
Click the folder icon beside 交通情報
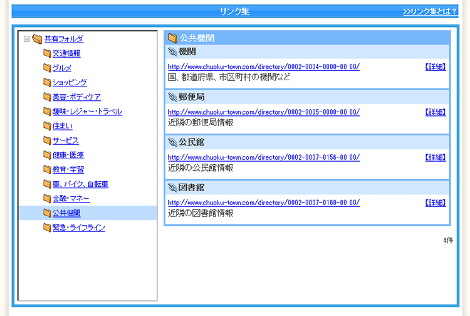point(47,53)
